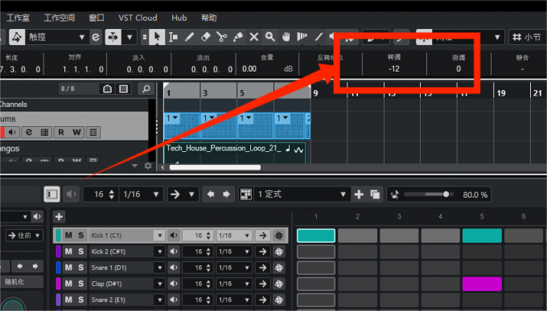Select the Glue tool
Viewport: 547px width, 311px height.
[x=238, y=37]
